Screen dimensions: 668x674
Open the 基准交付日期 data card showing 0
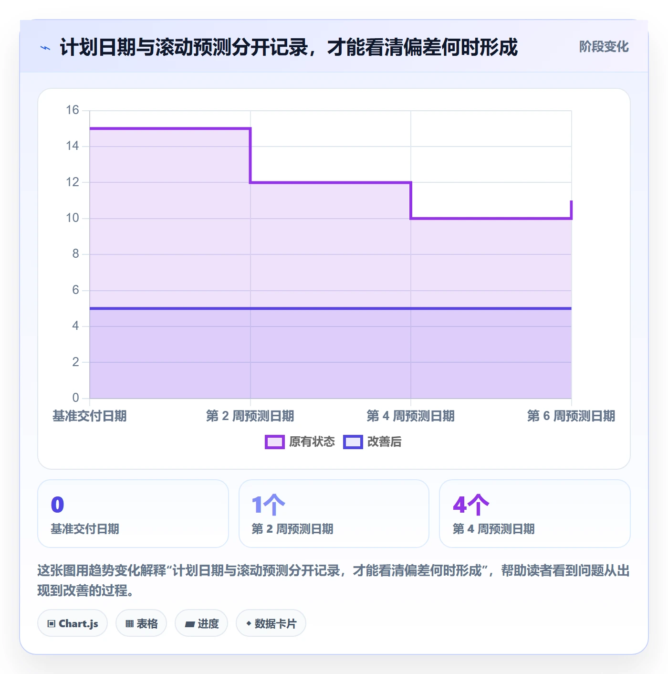[x=133, y=514]
